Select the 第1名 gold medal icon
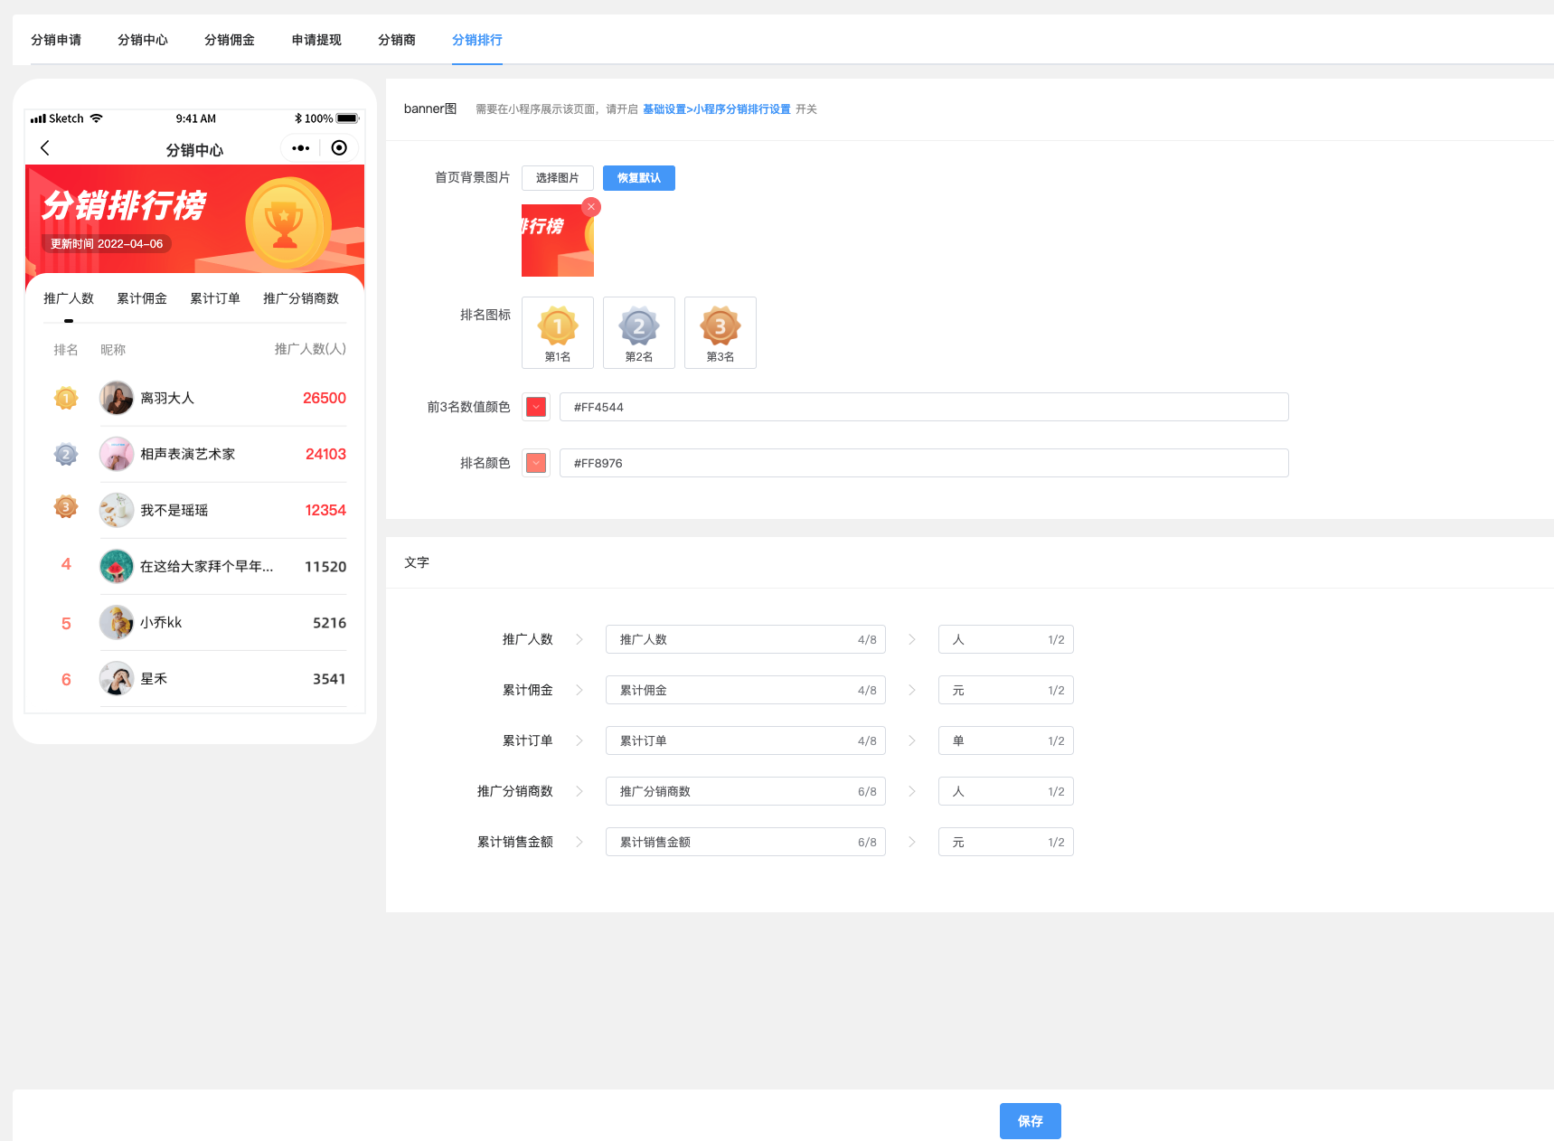 (558, 333)
